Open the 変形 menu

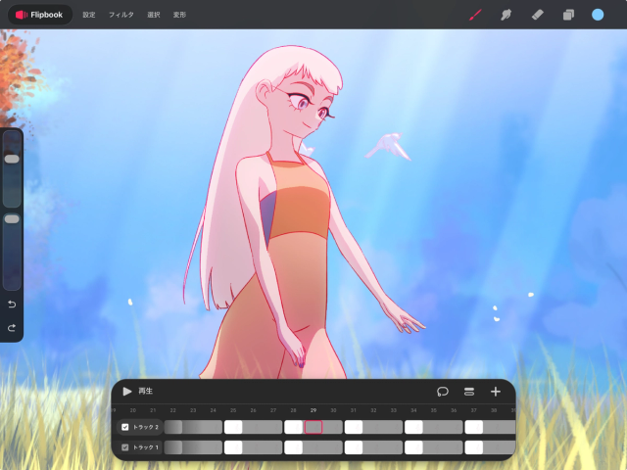coord(179,15)
